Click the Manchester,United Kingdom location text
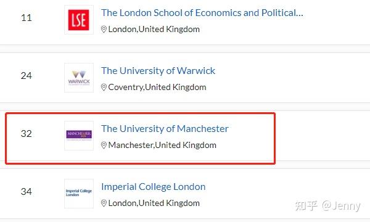Screen dimensions: 370x222 coord(162,145)
